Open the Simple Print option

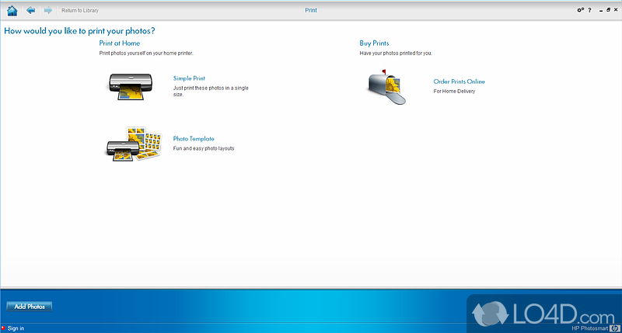190,79
